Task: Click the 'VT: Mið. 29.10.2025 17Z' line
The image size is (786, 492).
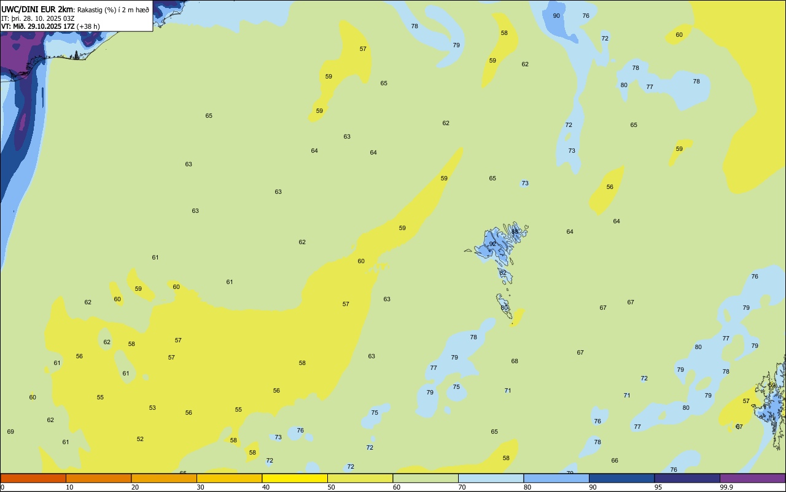Action: click(37, 26)
